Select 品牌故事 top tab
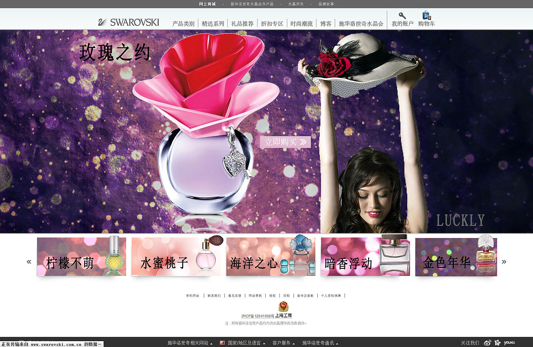533x347 pixels. [326, 4]
